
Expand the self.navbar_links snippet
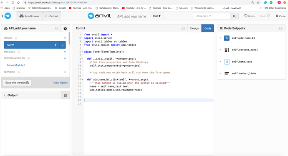pyautogui.click(x=220, y=73)
